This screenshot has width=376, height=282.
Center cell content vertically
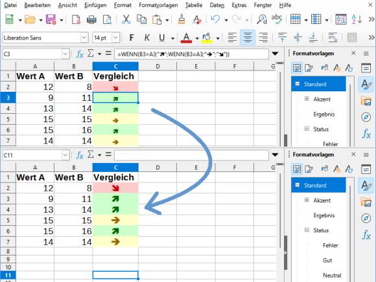pos(298,38)
